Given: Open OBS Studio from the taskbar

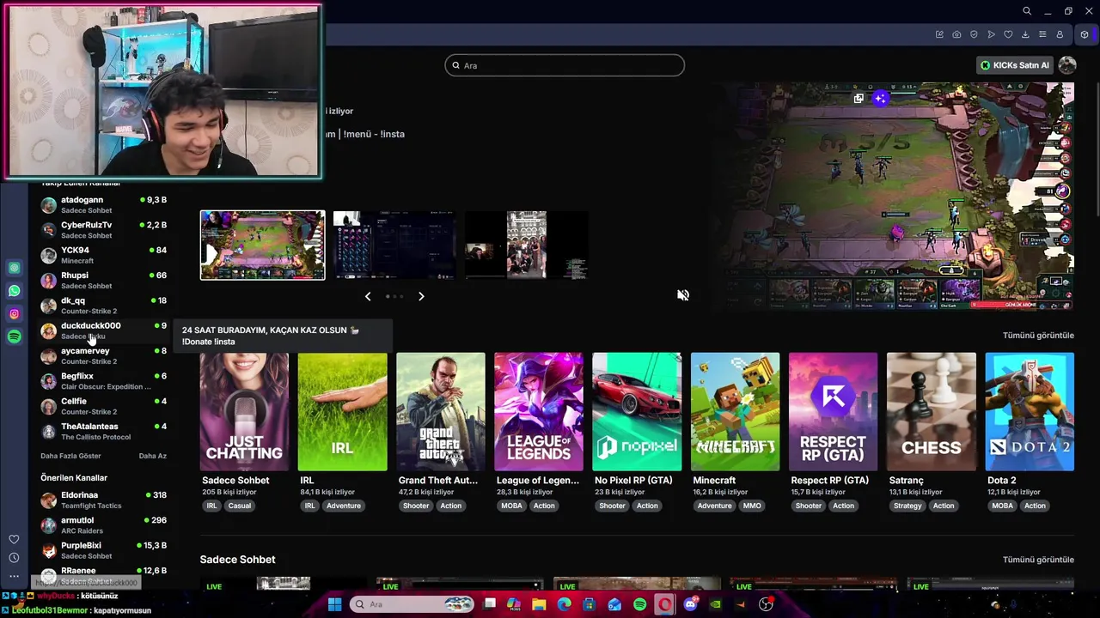Looking at the screenshot, I should click(766, 604).
